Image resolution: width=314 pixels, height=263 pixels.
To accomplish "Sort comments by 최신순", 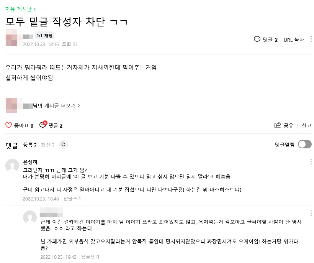I will point(48,145).
